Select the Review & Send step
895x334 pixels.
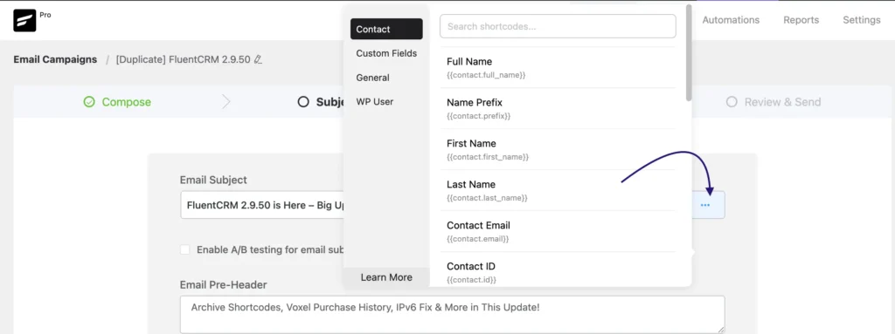[x=774, y=102]
